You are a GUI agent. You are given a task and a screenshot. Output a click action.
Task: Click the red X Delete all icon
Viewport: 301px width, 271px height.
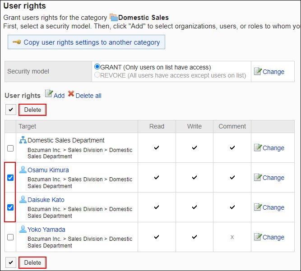coord(71,94)
